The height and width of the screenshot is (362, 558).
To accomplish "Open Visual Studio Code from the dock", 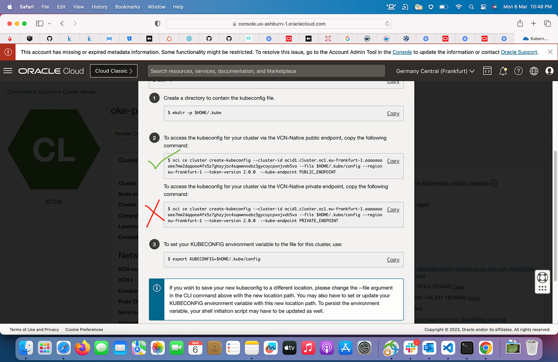I will (448, 348).
